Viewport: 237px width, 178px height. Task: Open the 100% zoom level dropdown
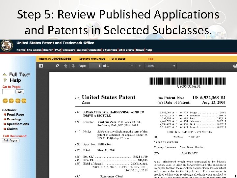pyautogui.click(x=160, y=66)
